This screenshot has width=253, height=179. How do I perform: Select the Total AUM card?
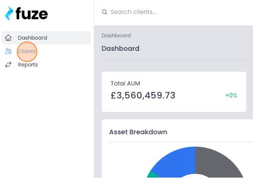174,92
